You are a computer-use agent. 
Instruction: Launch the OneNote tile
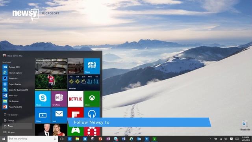pos(59,99)
